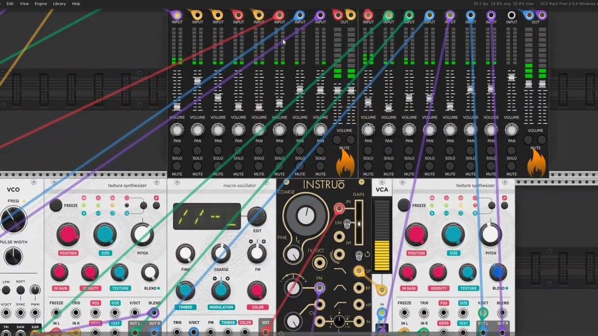Image resolution: width=598 pixels, height=336 pixels.
Task: Click the VCA IN jack
Action: [x=382, y=312]
